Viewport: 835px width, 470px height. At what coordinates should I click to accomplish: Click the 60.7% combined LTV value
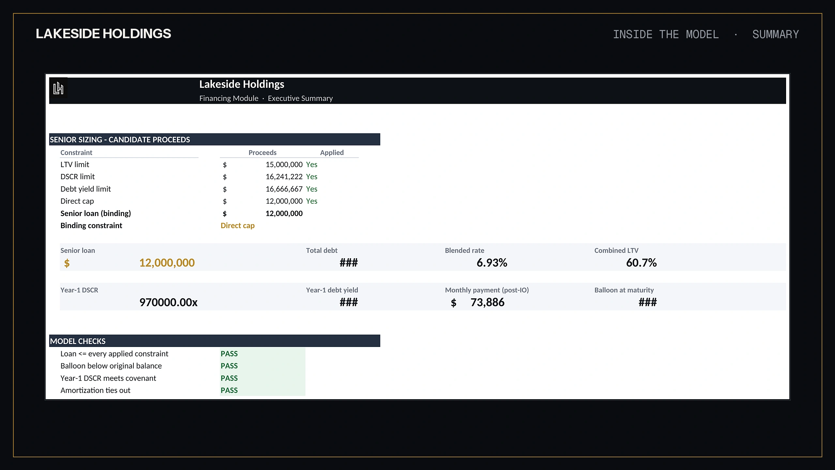(641, 263)
